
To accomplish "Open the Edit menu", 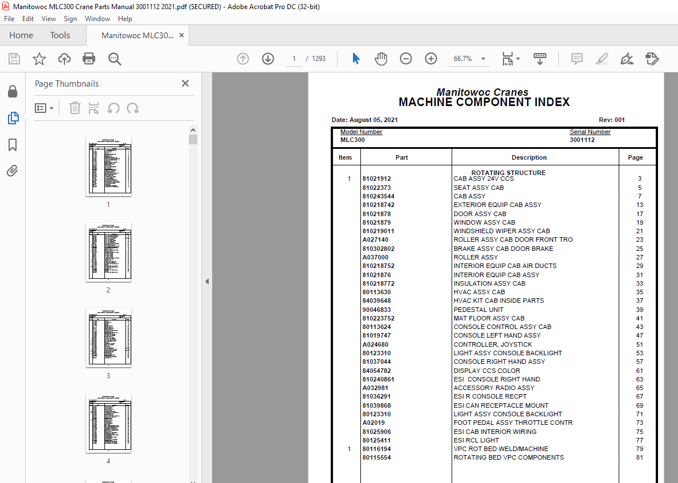I will click(x=28, y=19).
